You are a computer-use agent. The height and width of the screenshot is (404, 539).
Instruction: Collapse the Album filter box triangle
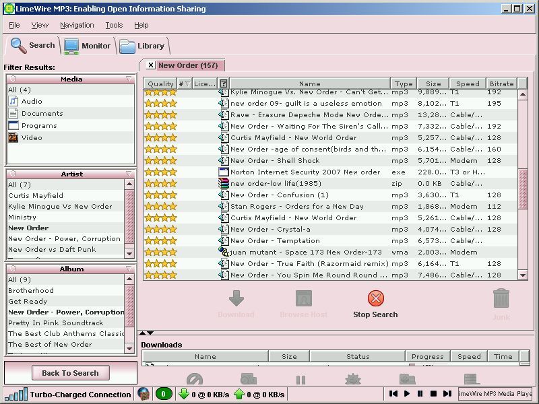click(129, 268)
